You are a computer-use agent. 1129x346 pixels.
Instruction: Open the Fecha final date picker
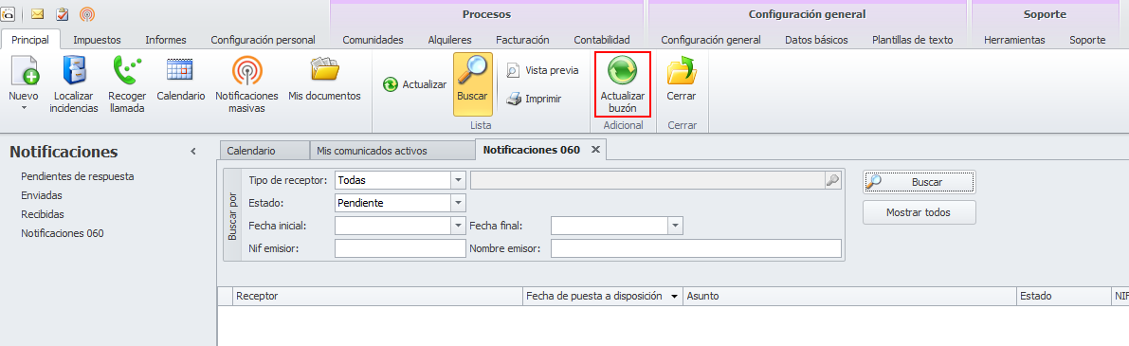tap(675, 226)
